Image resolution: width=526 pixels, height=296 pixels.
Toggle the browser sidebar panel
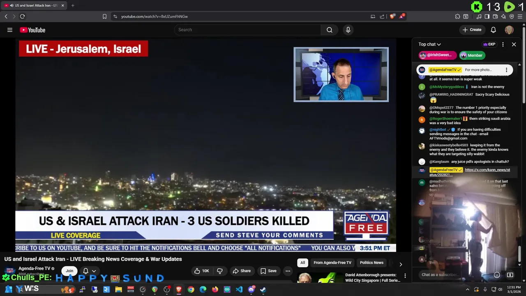pos(487,16)
